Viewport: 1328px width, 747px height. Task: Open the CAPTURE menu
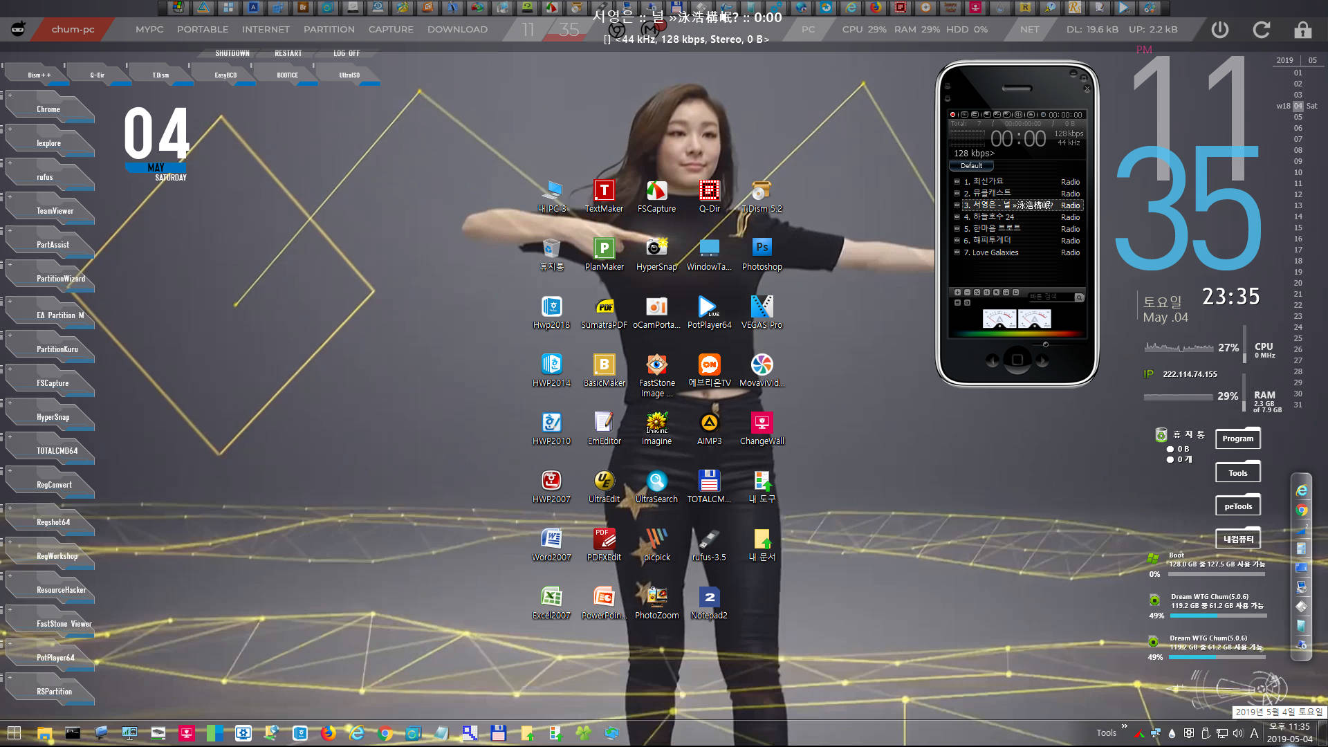(391, 30)
